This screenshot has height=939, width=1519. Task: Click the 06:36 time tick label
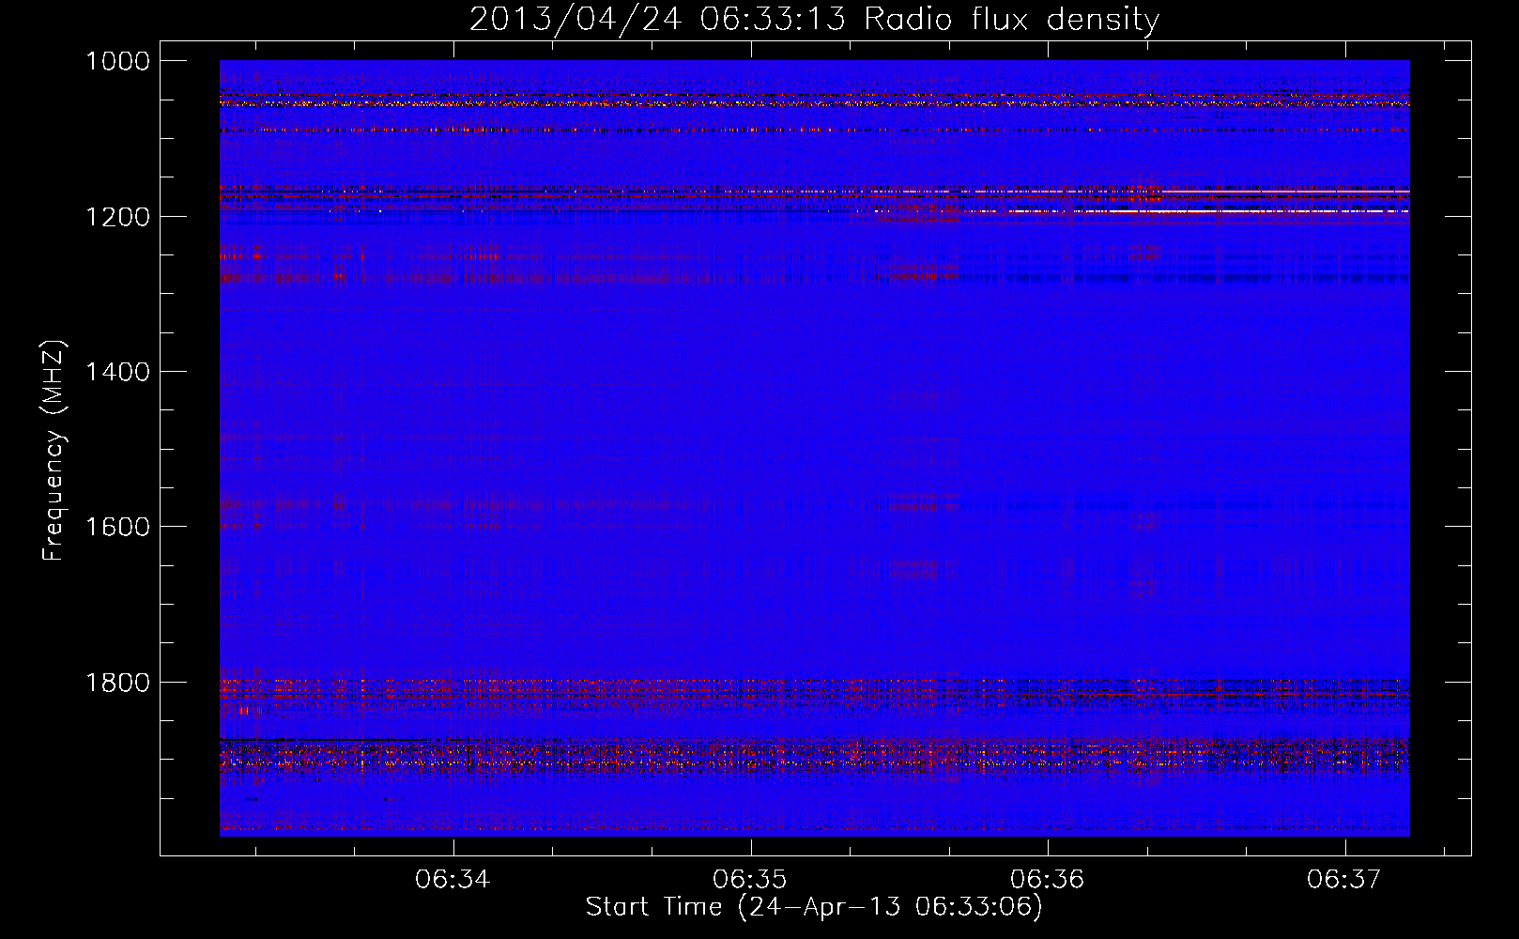pyautogui.click(x=1047, y=880)
